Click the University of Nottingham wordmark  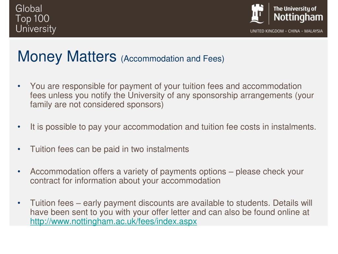click(x=298, y=14)
